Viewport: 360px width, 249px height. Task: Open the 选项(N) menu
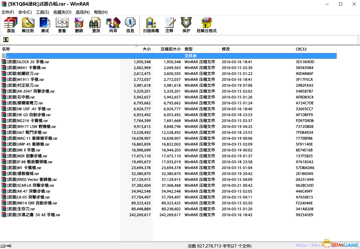point(83,12)
